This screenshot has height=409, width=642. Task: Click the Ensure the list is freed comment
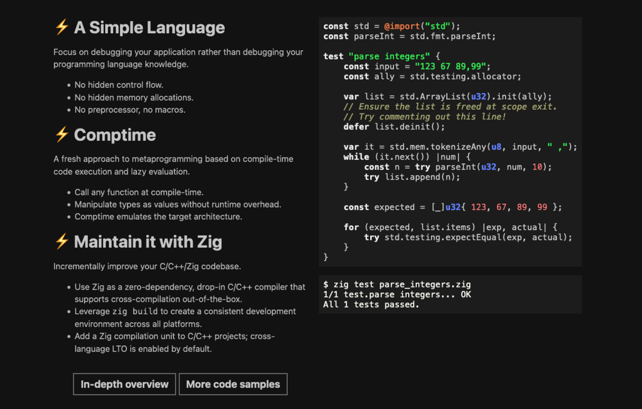(450, 107)
